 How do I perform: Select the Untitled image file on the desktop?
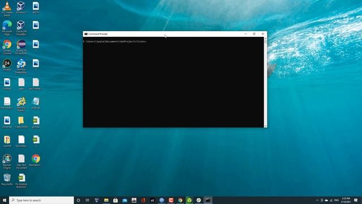point(7,84)
